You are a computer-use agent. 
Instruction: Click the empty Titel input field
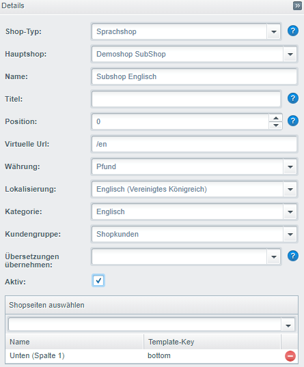point(186,99)
